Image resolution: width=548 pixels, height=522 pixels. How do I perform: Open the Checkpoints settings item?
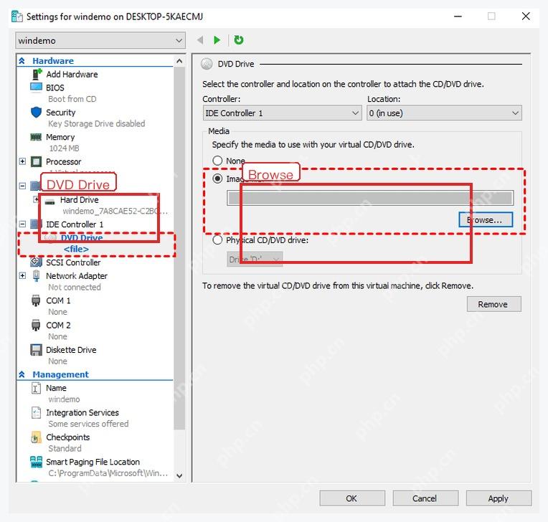click(x=68, y=437)
